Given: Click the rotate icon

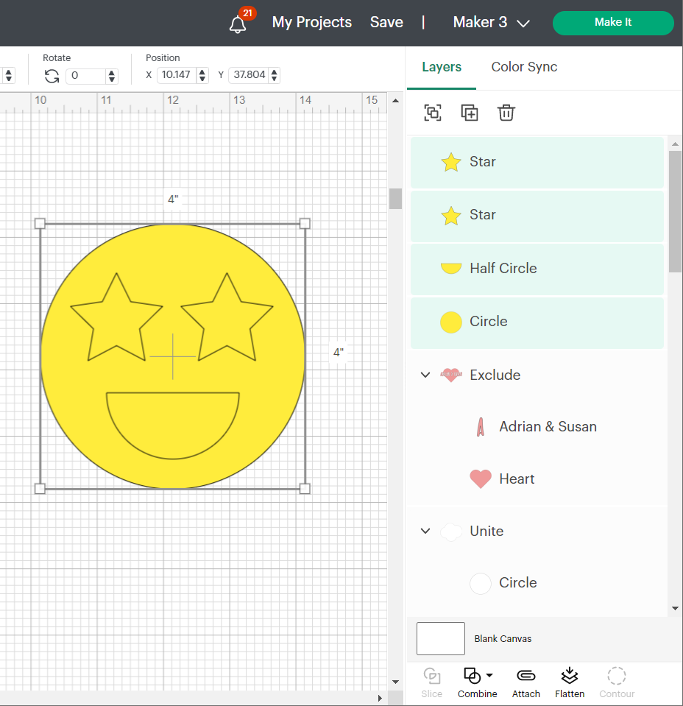Looking at the screenshot, I should [52, 76].
